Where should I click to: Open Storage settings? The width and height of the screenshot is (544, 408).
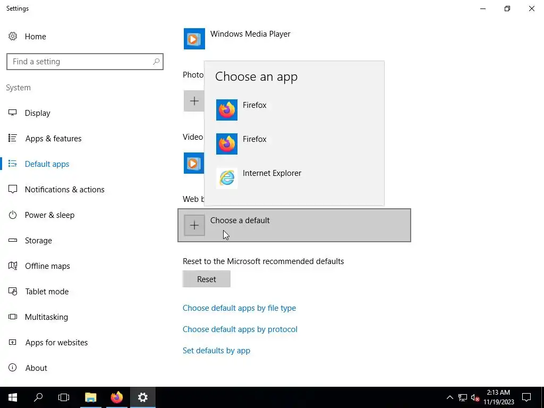[38, 241]
